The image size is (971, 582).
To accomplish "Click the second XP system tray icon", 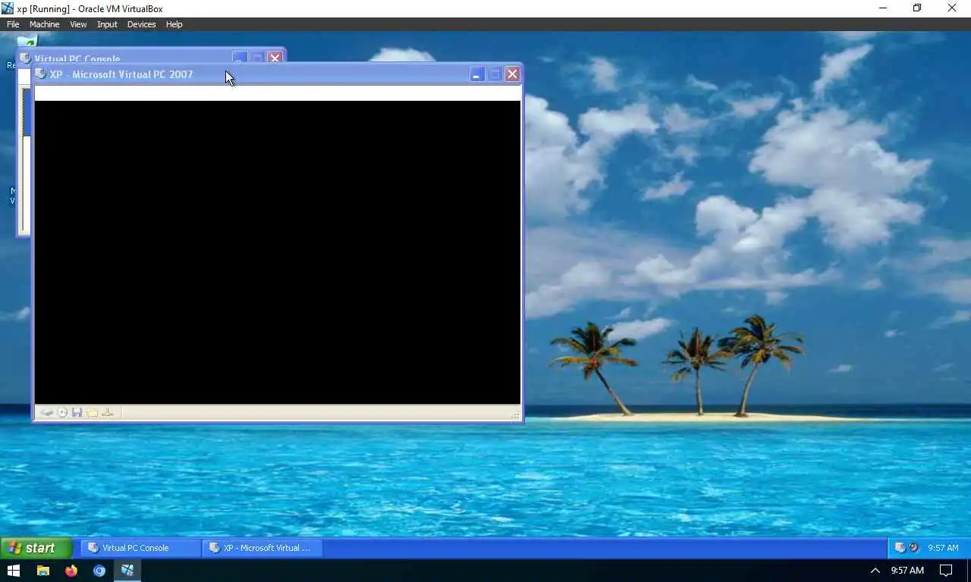I will (x=914, y=548).
